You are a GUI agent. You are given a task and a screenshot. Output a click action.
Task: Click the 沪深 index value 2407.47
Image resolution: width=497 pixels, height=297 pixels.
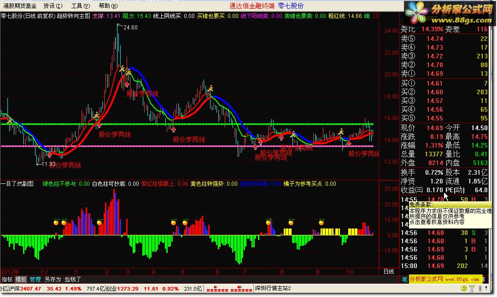point(31,288)
